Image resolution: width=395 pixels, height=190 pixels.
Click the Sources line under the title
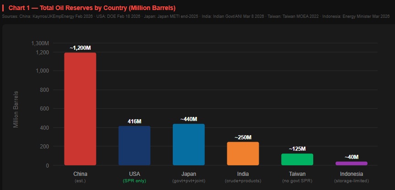tap(197, 17)
